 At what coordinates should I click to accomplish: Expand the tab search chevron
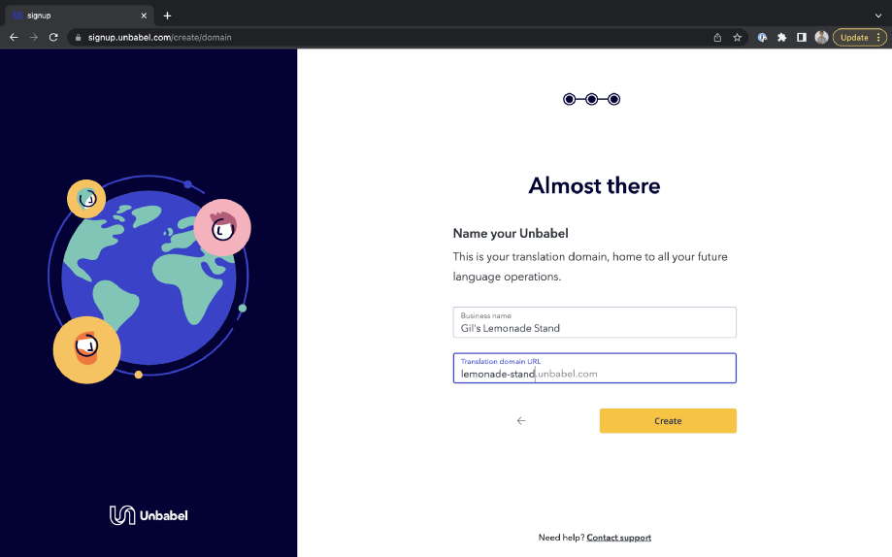pyautogui.click(x=878, y=16)
